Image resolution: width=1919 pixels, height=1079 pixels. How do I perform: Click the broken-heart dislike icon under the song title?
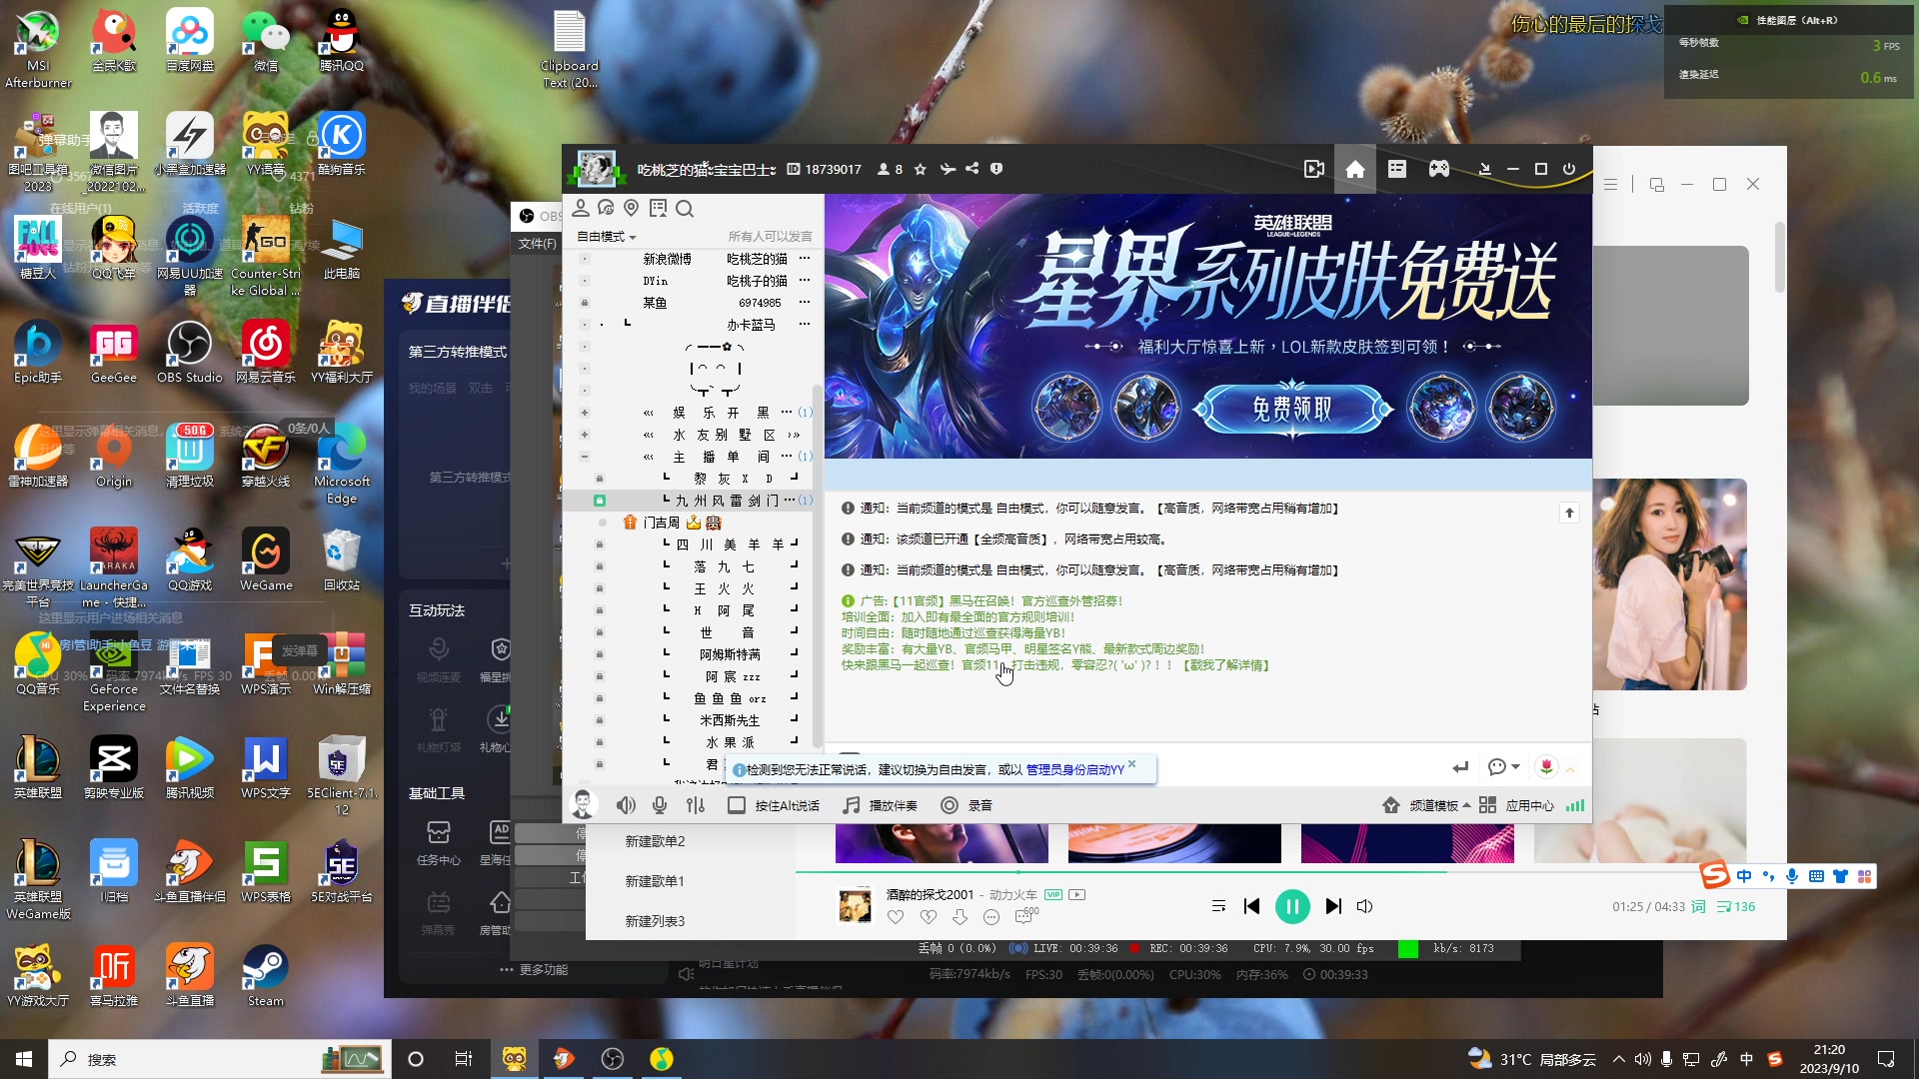929,917
